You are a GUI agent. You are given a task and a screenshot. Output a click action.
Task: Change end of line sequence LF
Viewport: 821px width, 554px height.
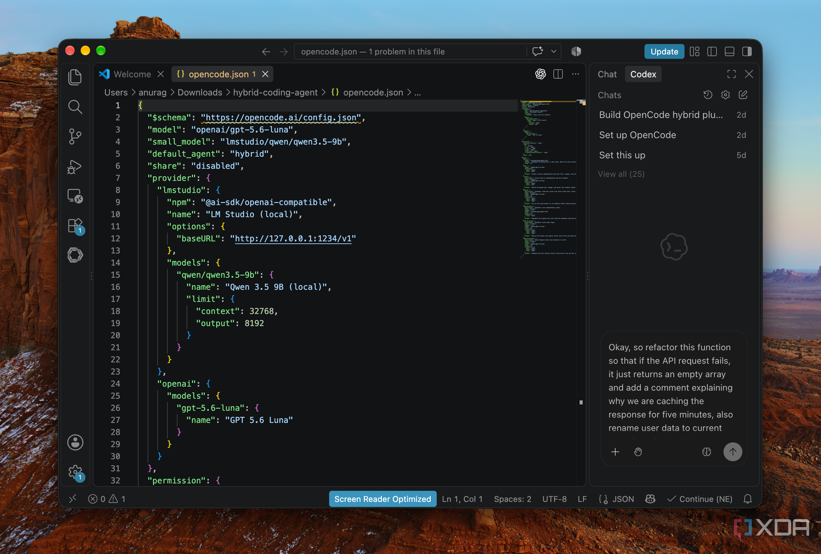pos(582,499)
